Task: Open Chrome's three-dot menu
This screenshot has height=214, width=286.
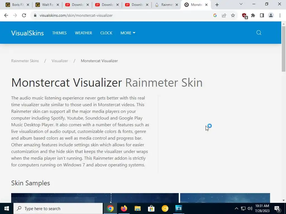Action: pyautogui.click(x=280, y=16)
